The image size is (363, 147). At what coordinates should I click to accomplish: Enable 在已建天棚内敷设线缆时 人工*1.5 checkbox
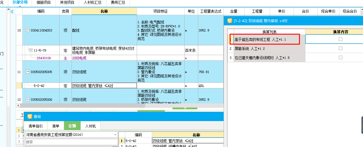[x=341, y=57]
